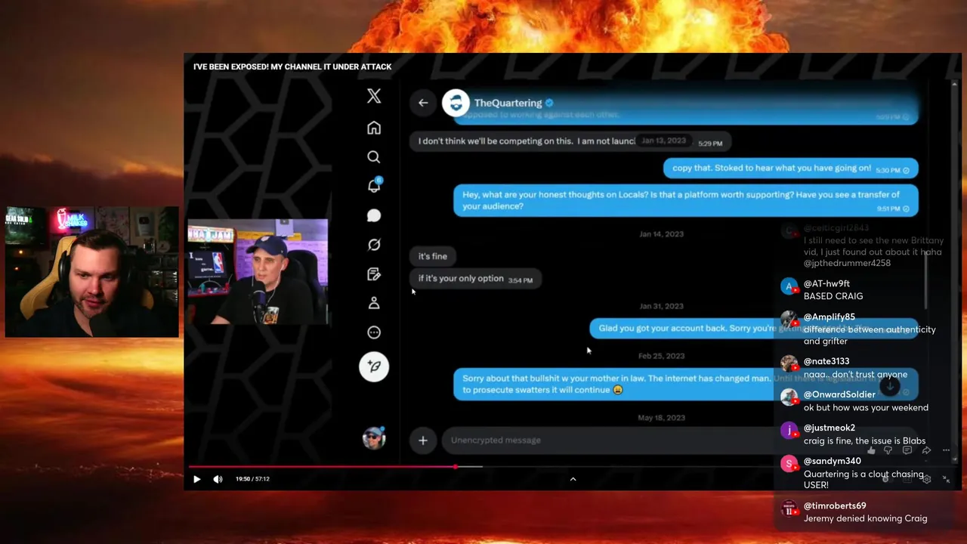The height and width of the screenshot is (544, 967).
Task: Open the profile person icon
Action: click(374, 303)
